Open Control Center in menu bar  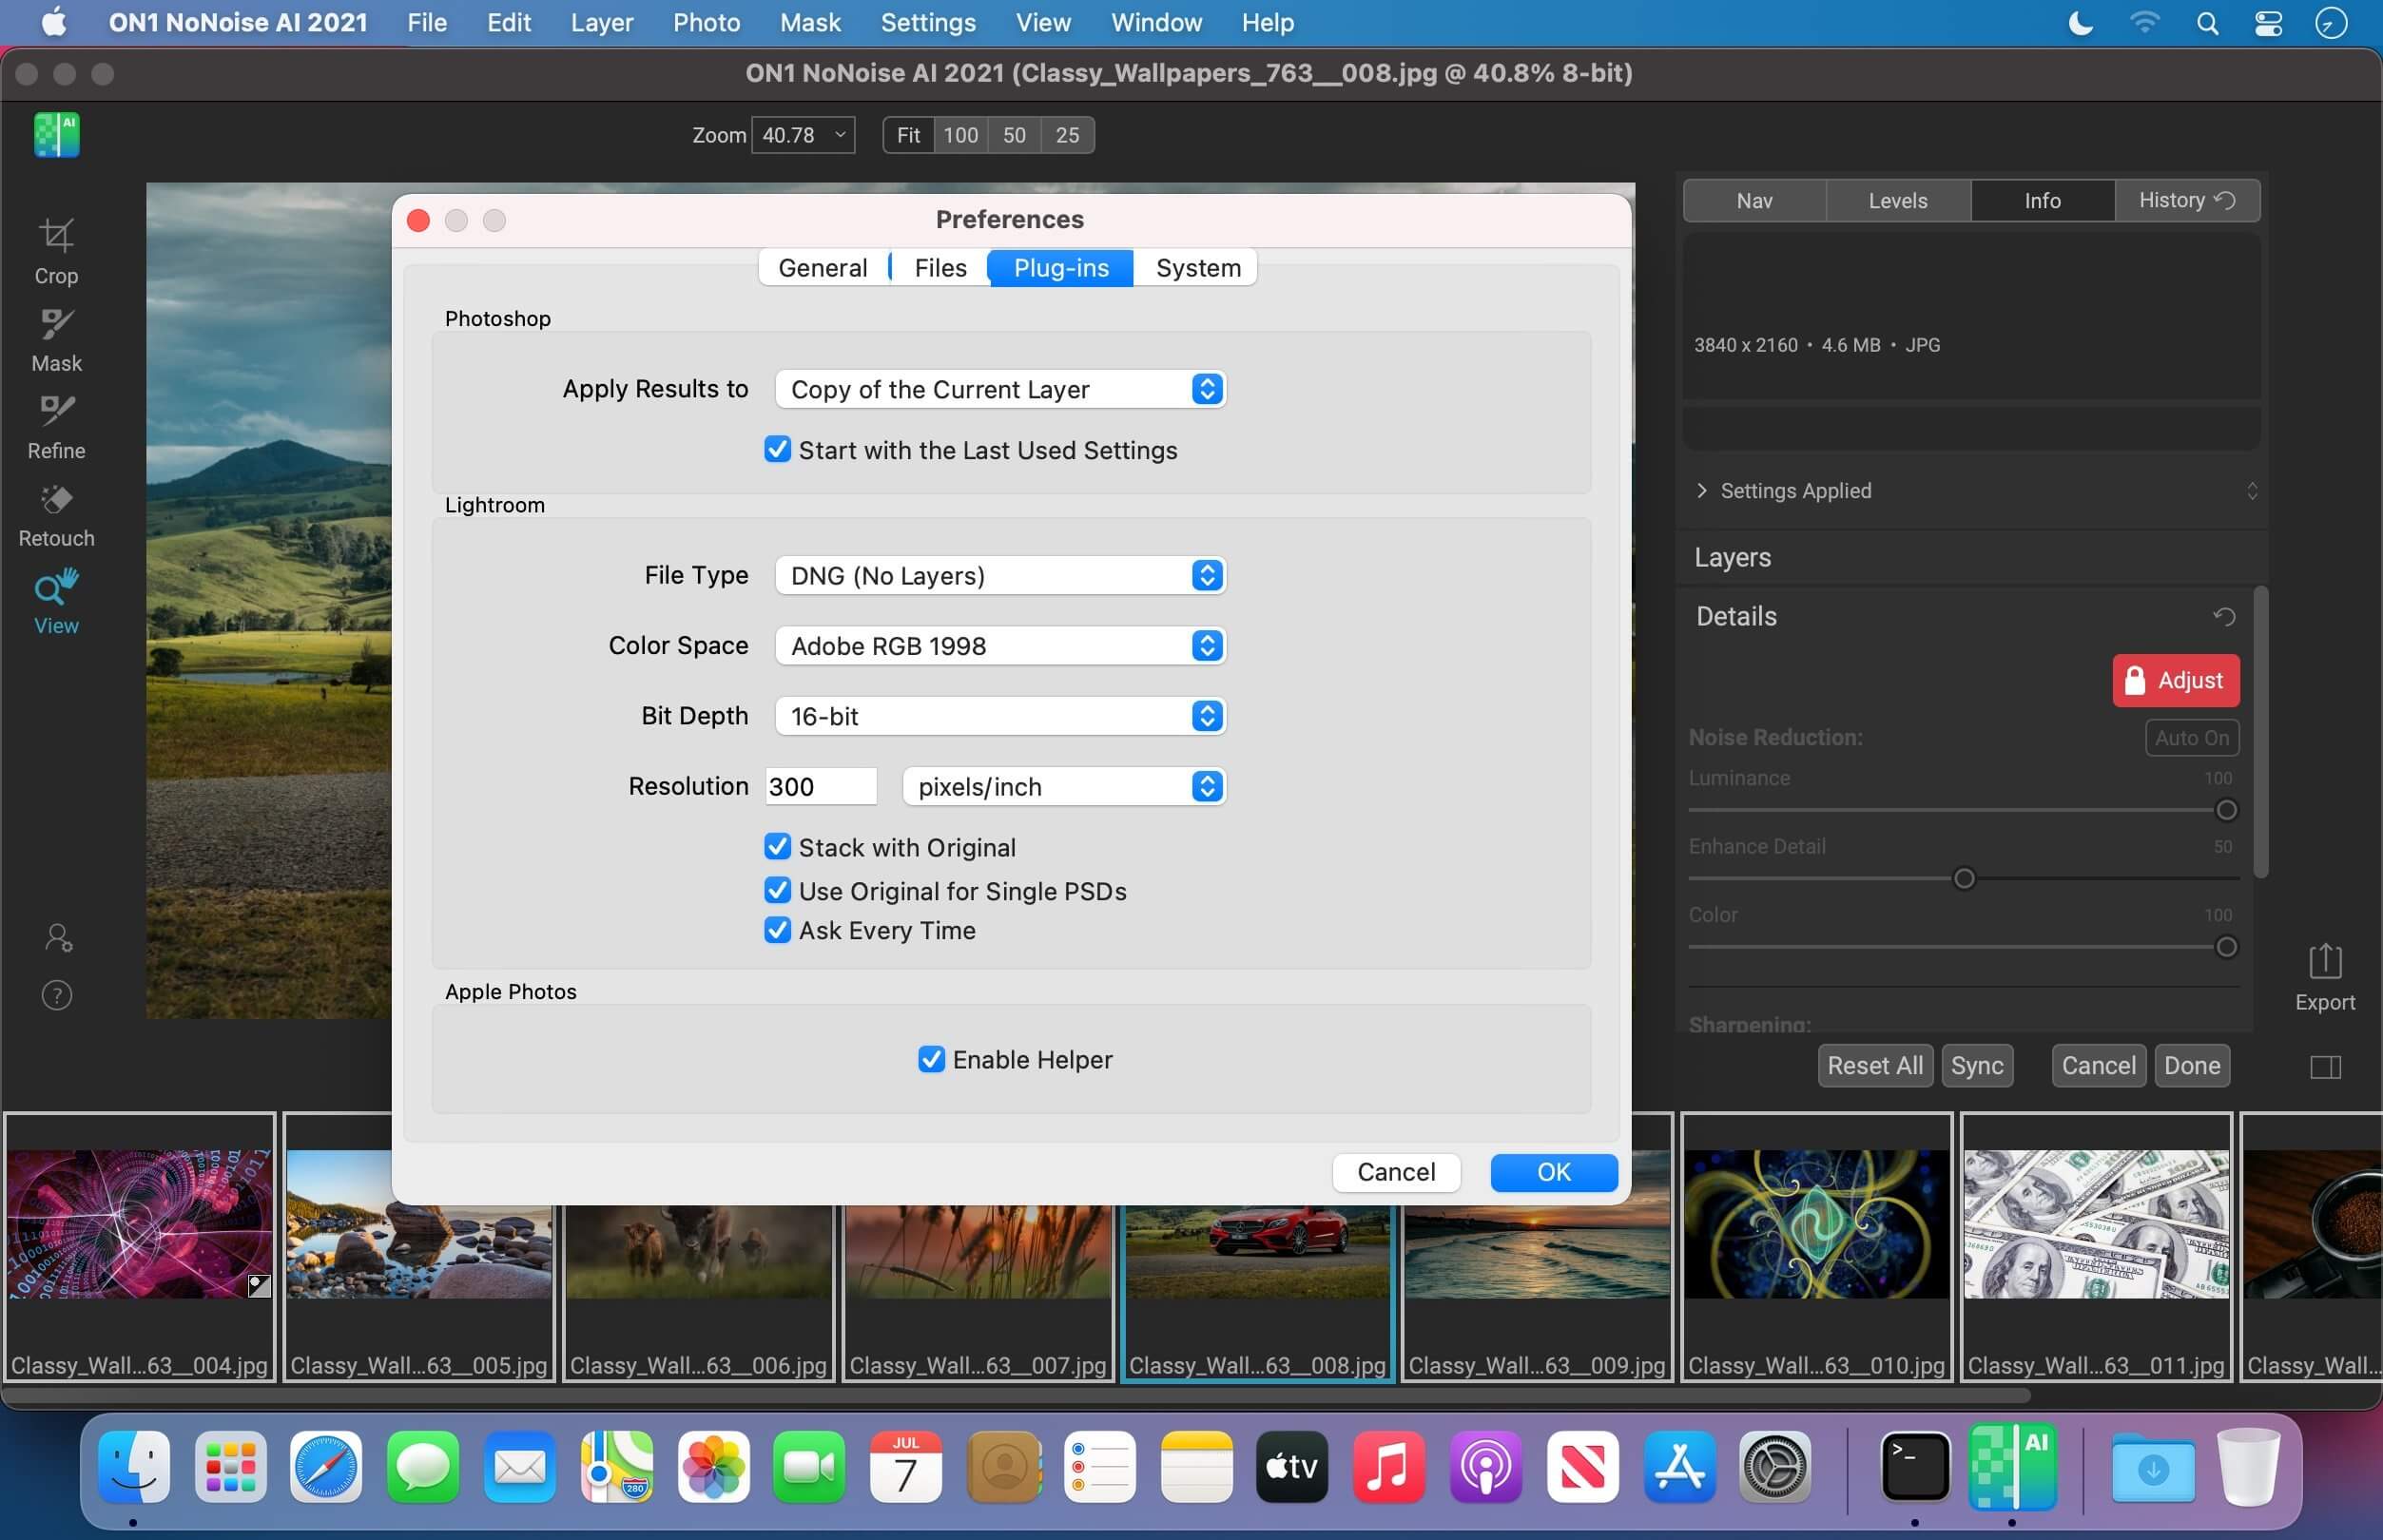click(2268, 23)
